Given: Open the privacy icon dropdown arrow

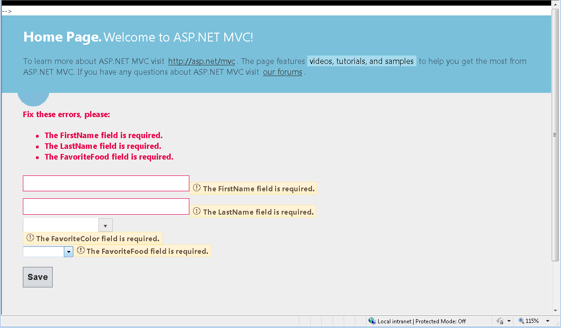Looking at the screenshot, I should click(509, 321).
